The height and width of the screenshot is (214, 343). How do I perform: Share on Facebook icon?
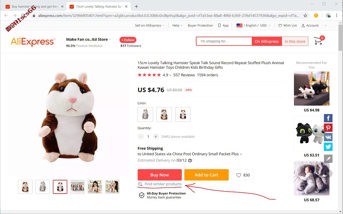(328, 118)
